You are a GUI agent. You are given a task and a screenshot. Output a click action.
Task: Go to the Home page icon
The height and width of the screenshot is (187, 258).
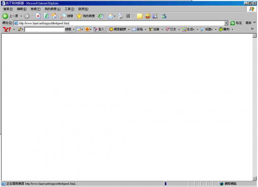(x=54, y=16)
